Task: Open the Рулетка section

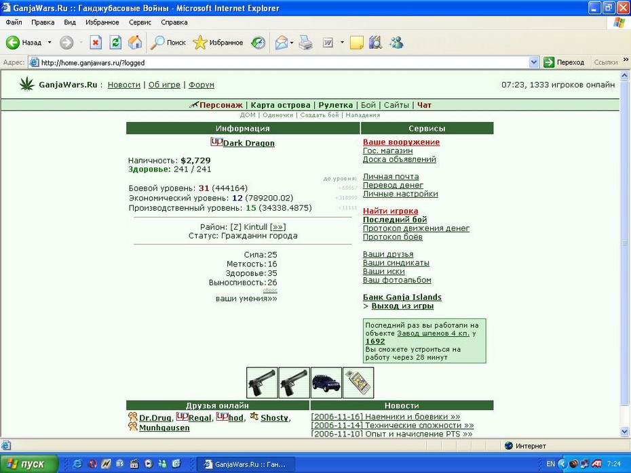Action: [x=336, y=105]
